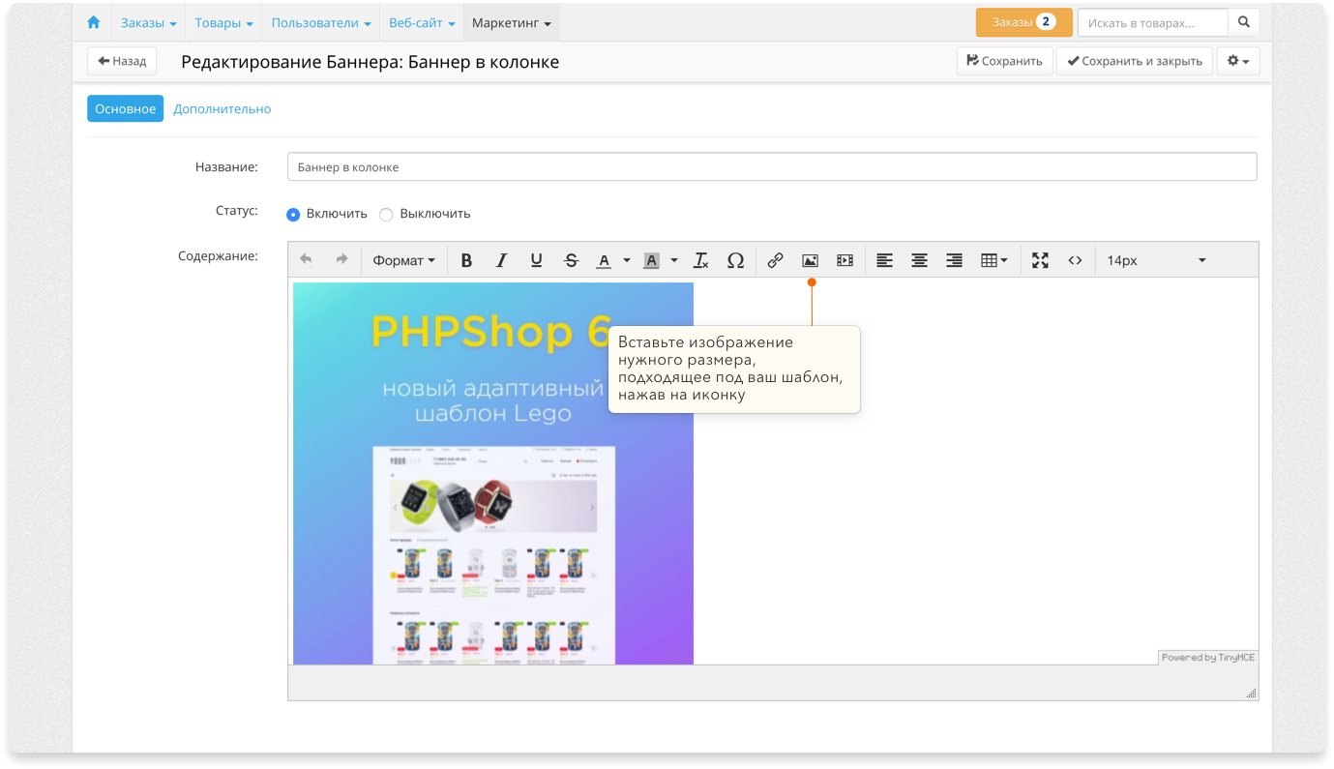Click the Сохранить button

[x=1005, y=61]
